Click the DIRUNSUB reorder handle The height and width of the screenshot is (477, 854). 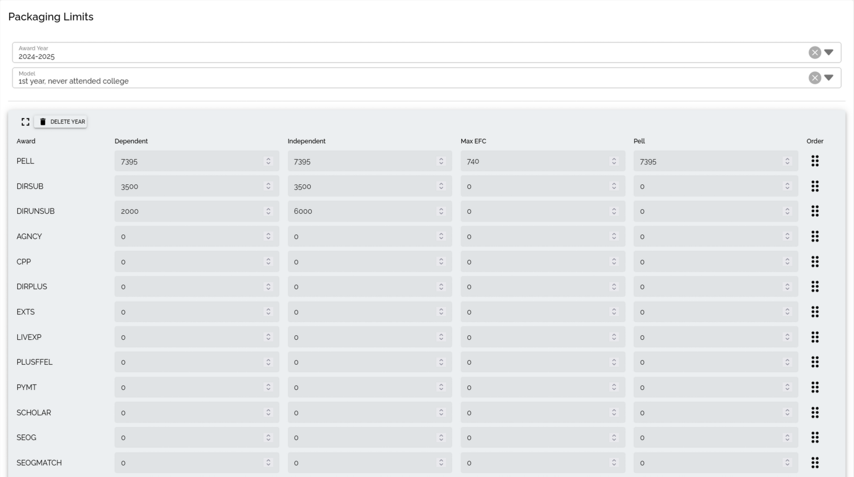pos(814,211)
